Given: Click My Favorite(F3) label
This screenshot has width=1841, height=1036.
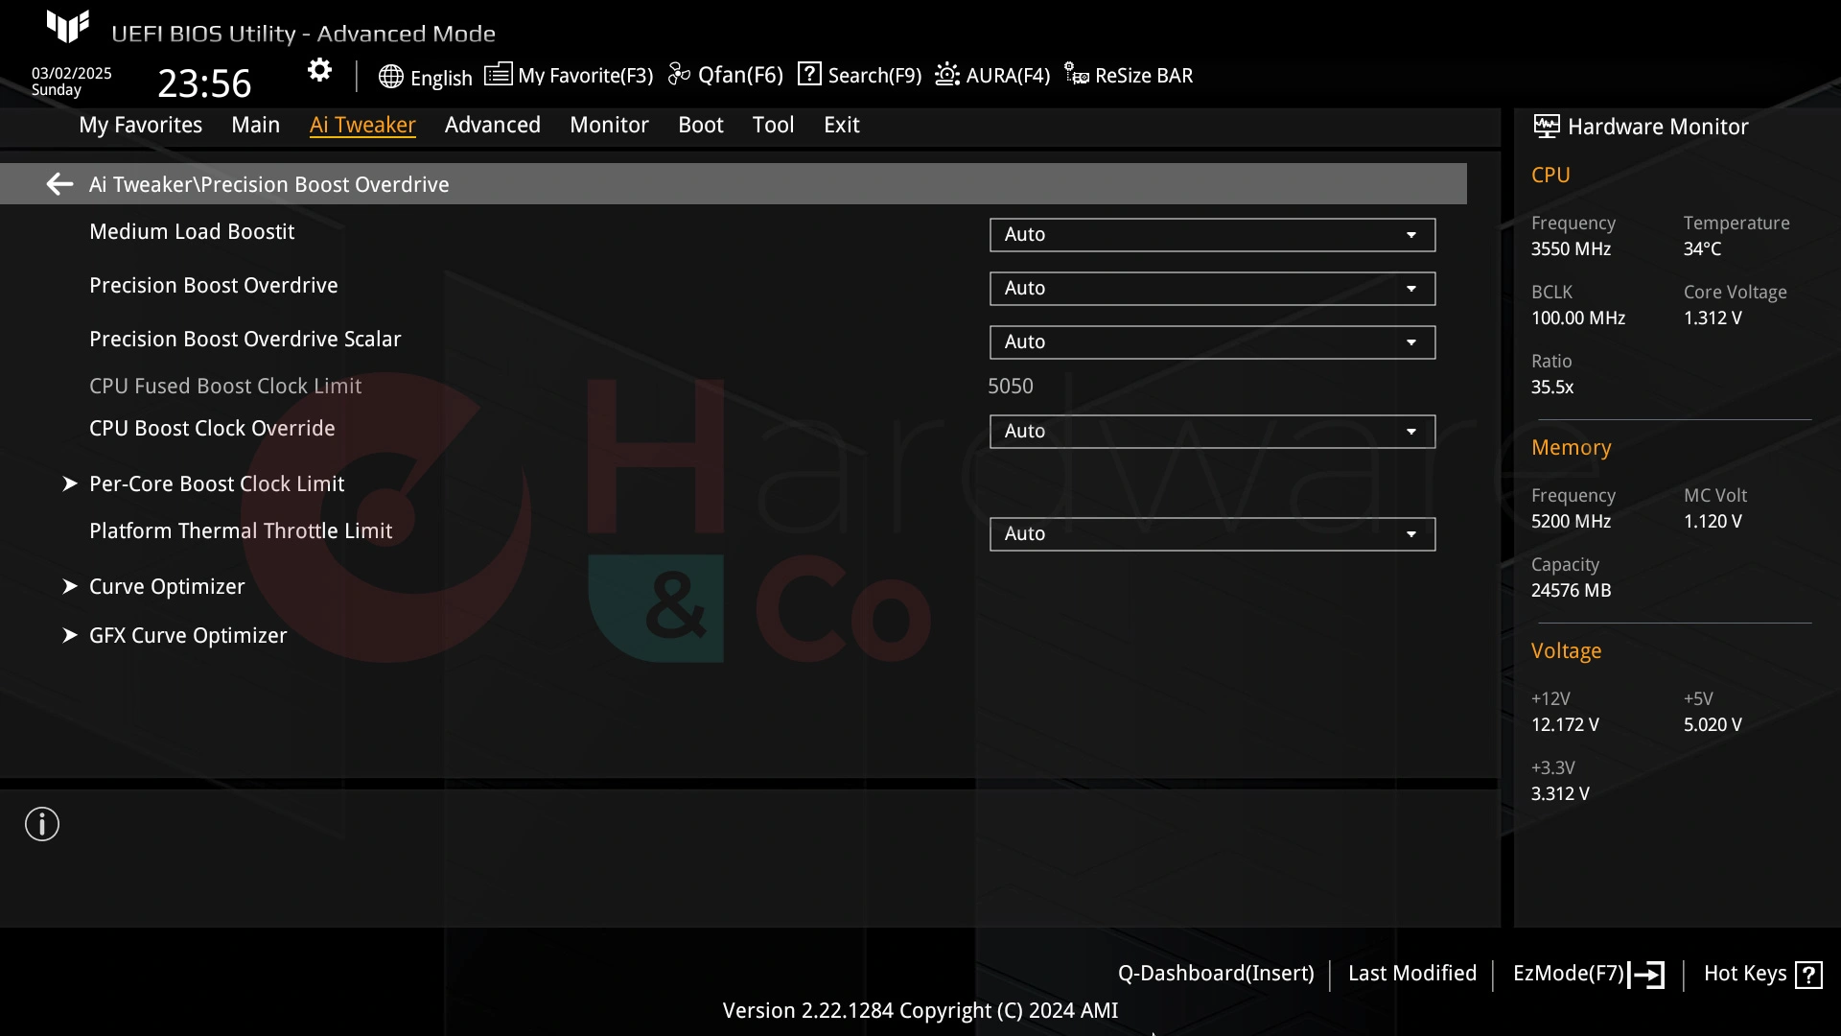Looking at the screenshot, I should coord(586,75).
